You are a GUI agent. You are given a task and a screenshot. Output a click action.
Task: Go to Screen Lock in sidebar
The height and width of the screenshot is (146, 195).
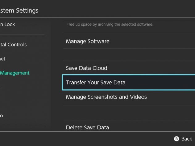click(7, 24)
